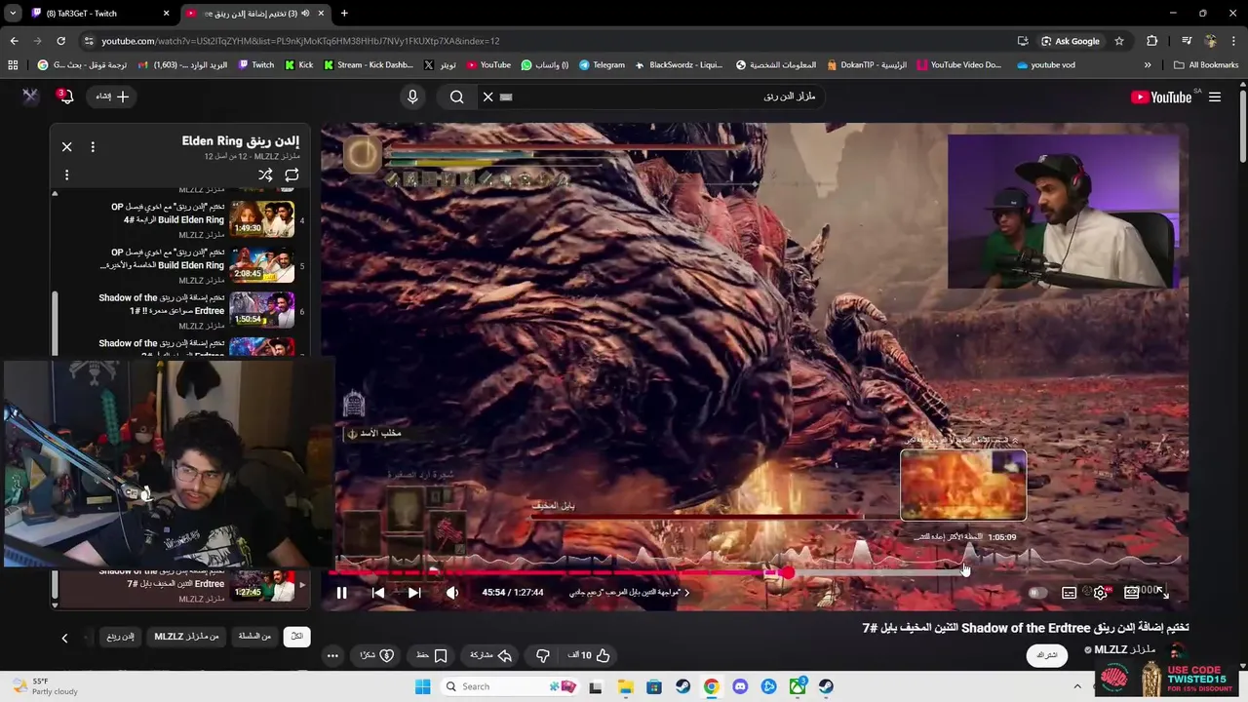Submit search with magnifier icon
Image resolution: width=1248 pixels, height=702 pixels.
click(x=456, y=97)
